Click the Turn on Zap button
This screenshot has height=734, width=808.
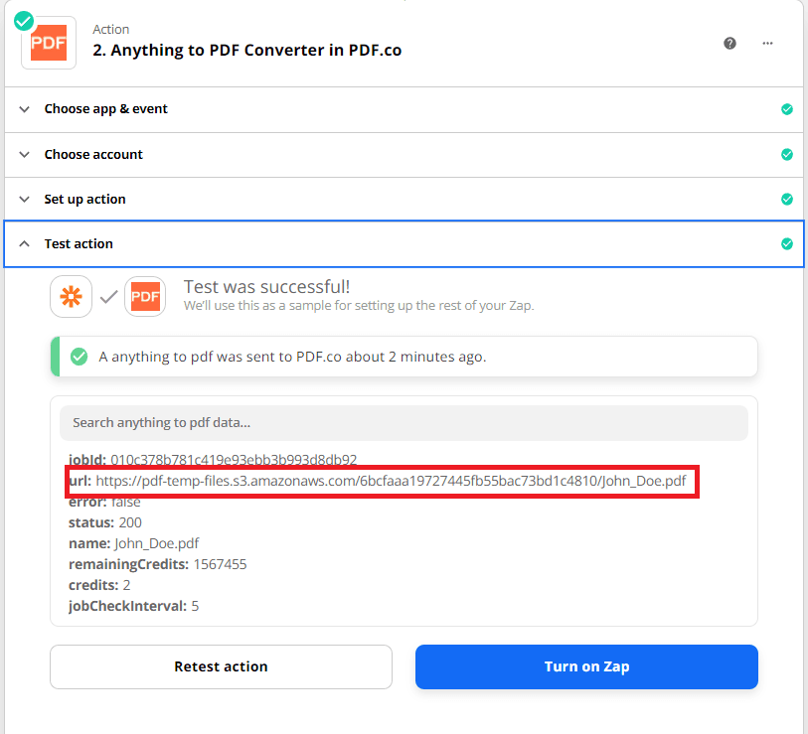click(x=586, y=666)
